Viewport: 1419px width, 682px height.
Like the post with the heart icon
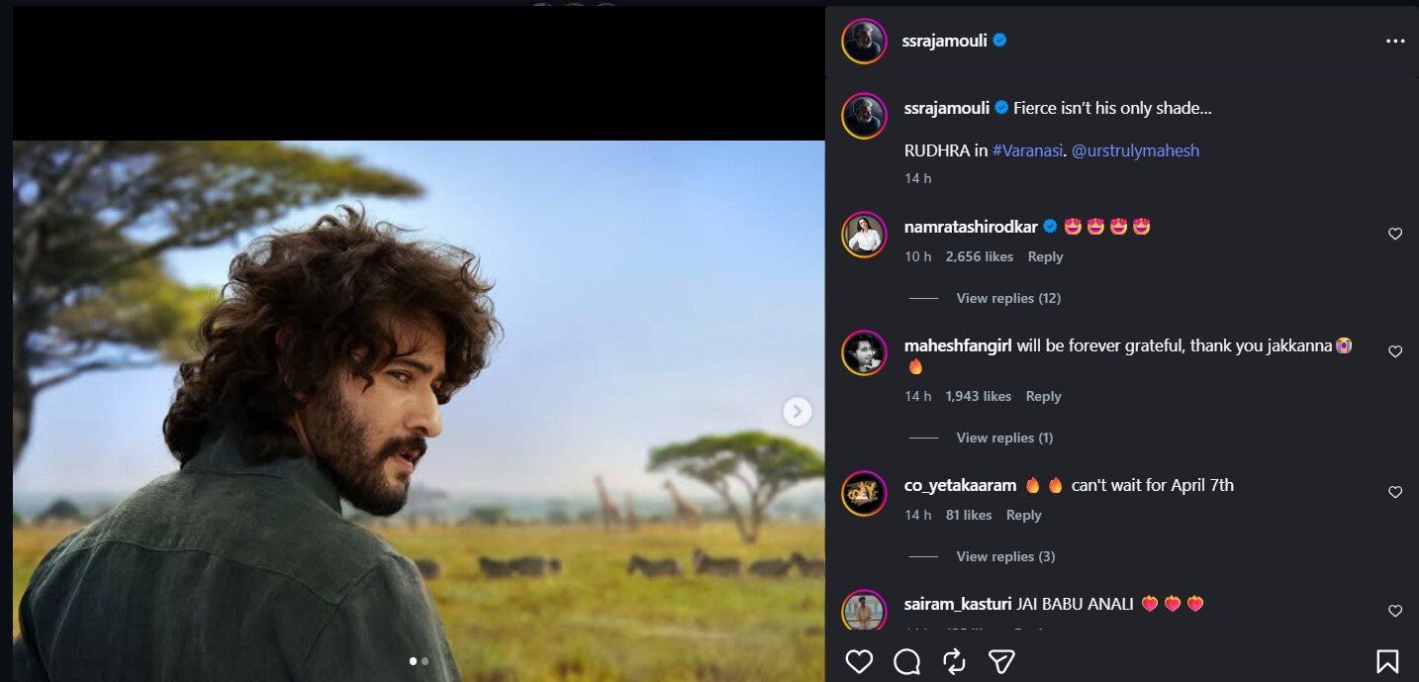pos(859,661)
